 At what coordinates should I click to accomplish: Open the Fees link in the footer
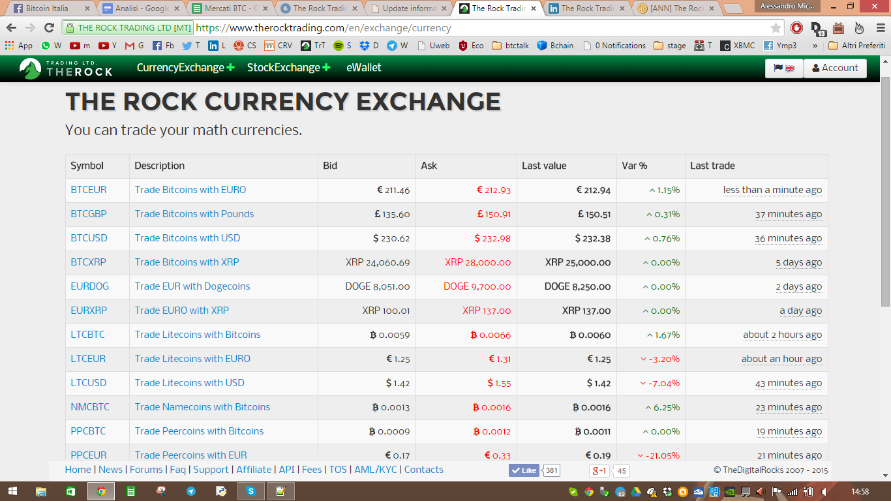coord(312,470)
